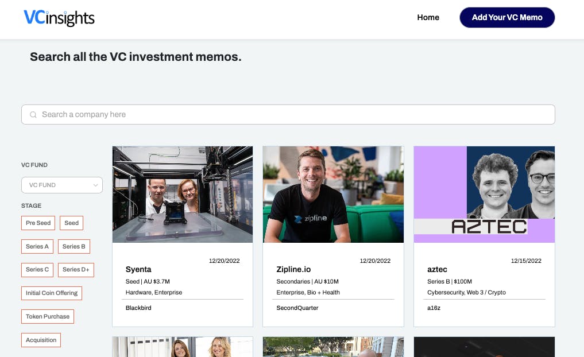Image resolution: width=584 pixels, height=357 pixels.
Task: Click the VC FUND section label above the dropdown
Action: coord(34,165)
